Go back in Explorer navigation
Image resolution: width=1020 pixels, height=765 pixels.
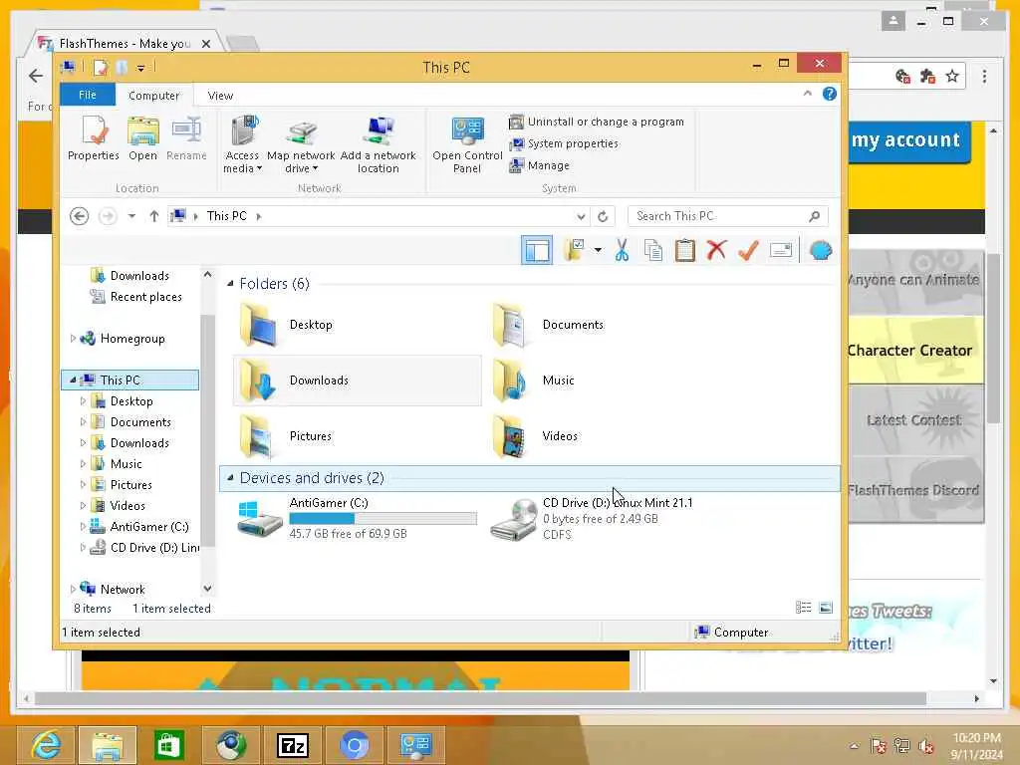(79, 216)
